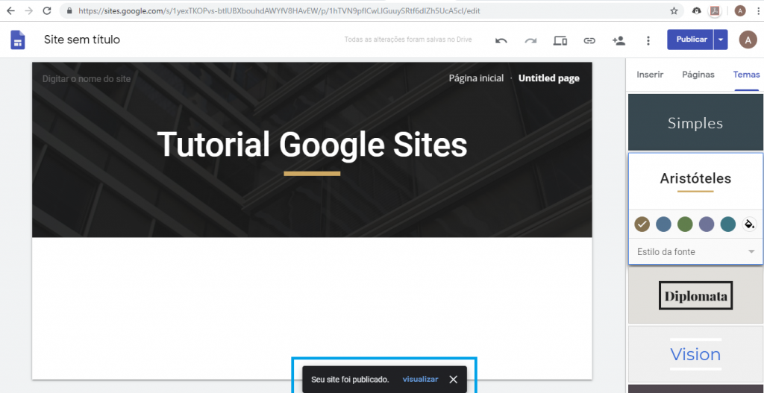Image resolution: width=764 pixels, height=393 pixels.
Task: Select the blue theme color swatch
Action: (x=663, y=224)
